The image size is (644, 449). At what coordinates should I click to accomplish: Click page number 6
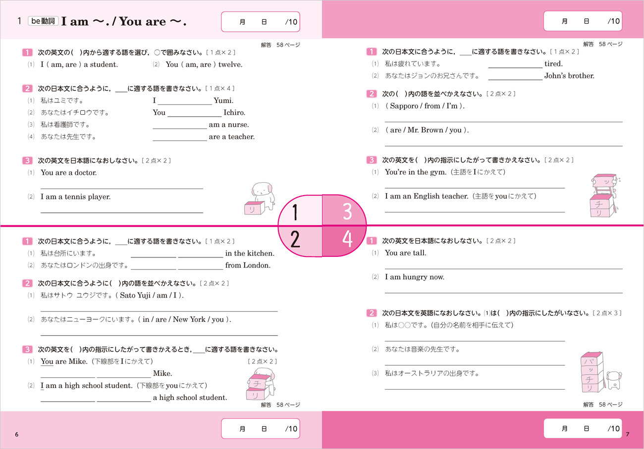17,434
